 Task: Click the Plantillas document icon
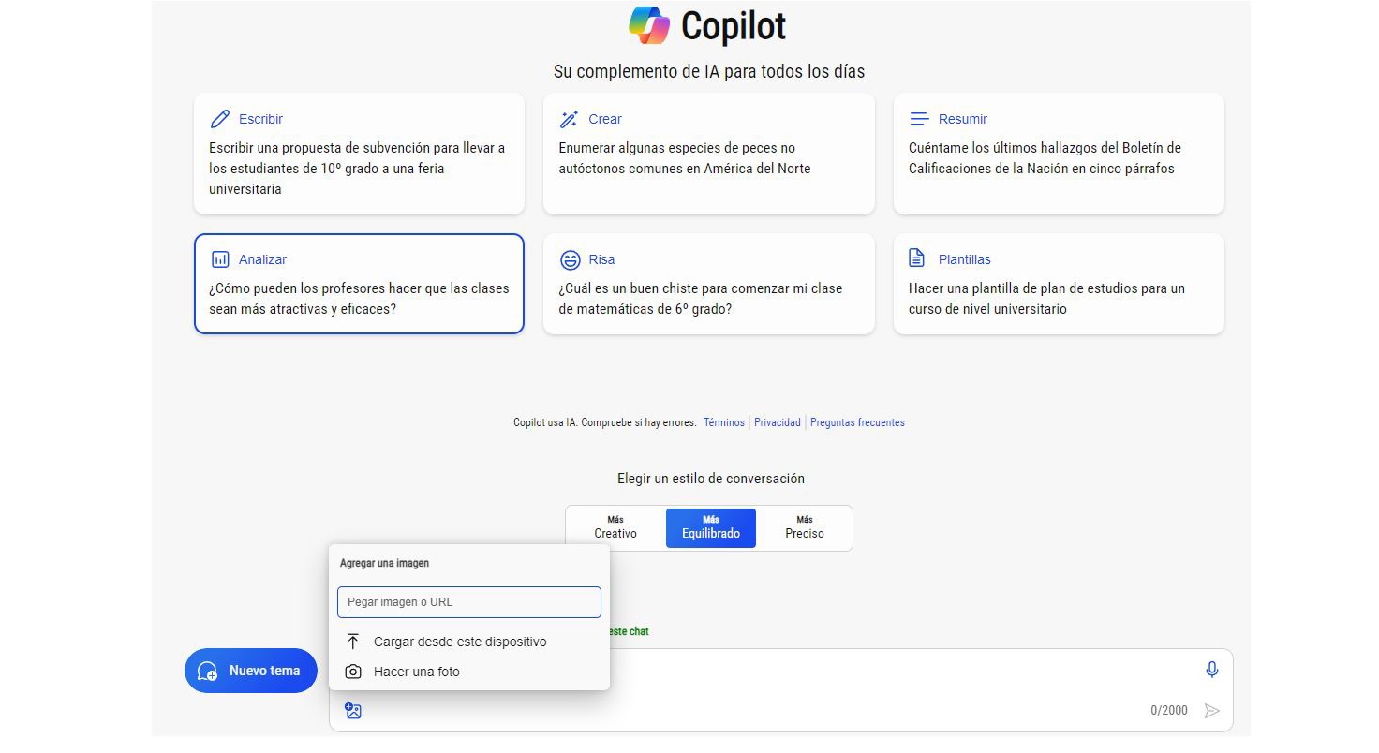pos(919,258)
